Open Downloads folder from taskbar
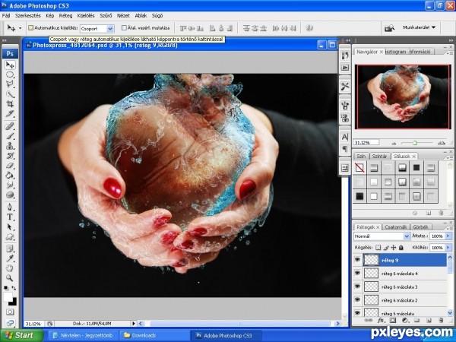This screenshot has height=342, width=456. (154, 335)
